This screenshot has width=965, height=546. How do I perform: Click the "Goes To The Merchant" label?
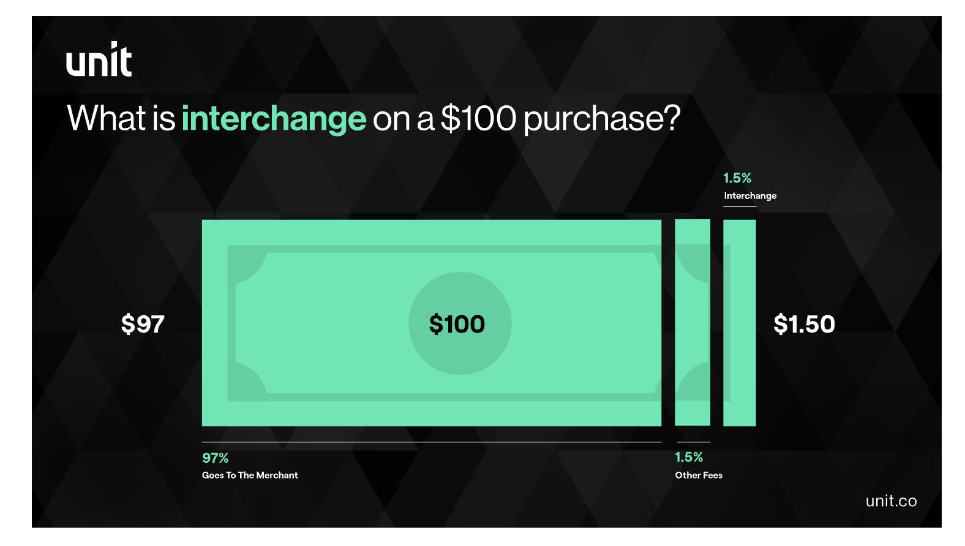(x=250, y=475)
